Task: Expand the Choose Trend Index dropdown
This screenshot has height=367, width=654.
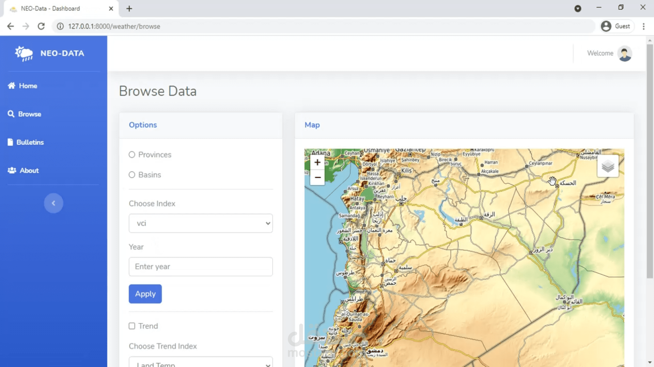Action: point(201,363)
